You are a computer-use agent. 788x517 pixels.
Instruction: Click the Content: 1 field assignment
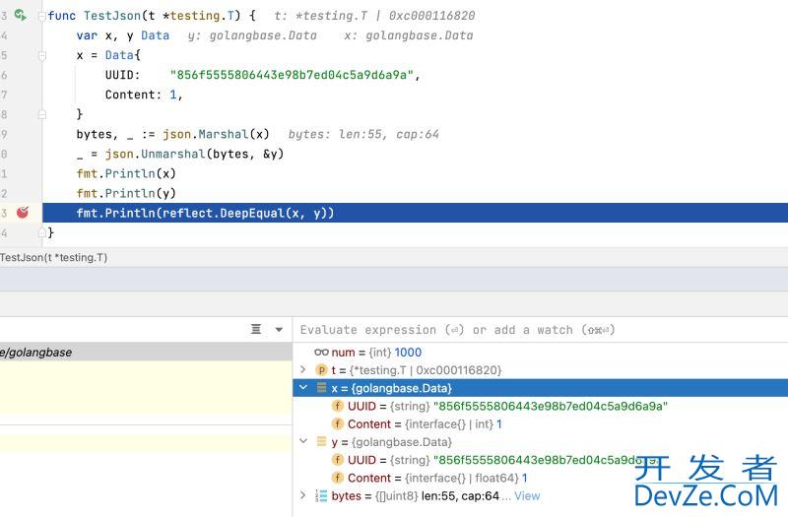(143, 95)
